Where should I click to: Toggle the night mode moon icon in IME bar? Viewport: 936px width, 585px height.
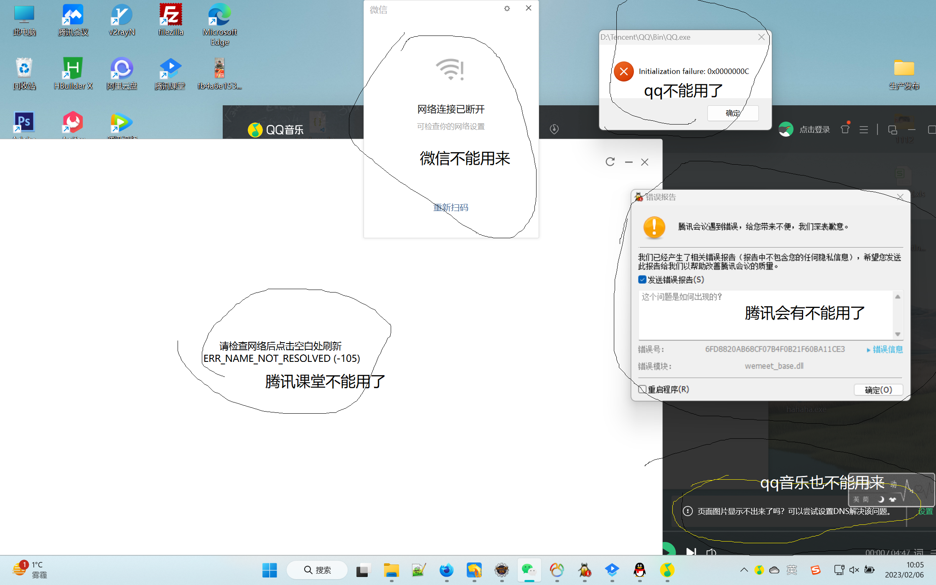[881, 499]
